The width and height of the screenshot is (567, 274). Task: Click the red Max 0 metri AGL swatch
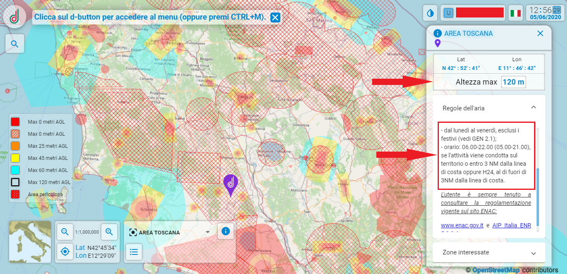click(x=15, y=122)
